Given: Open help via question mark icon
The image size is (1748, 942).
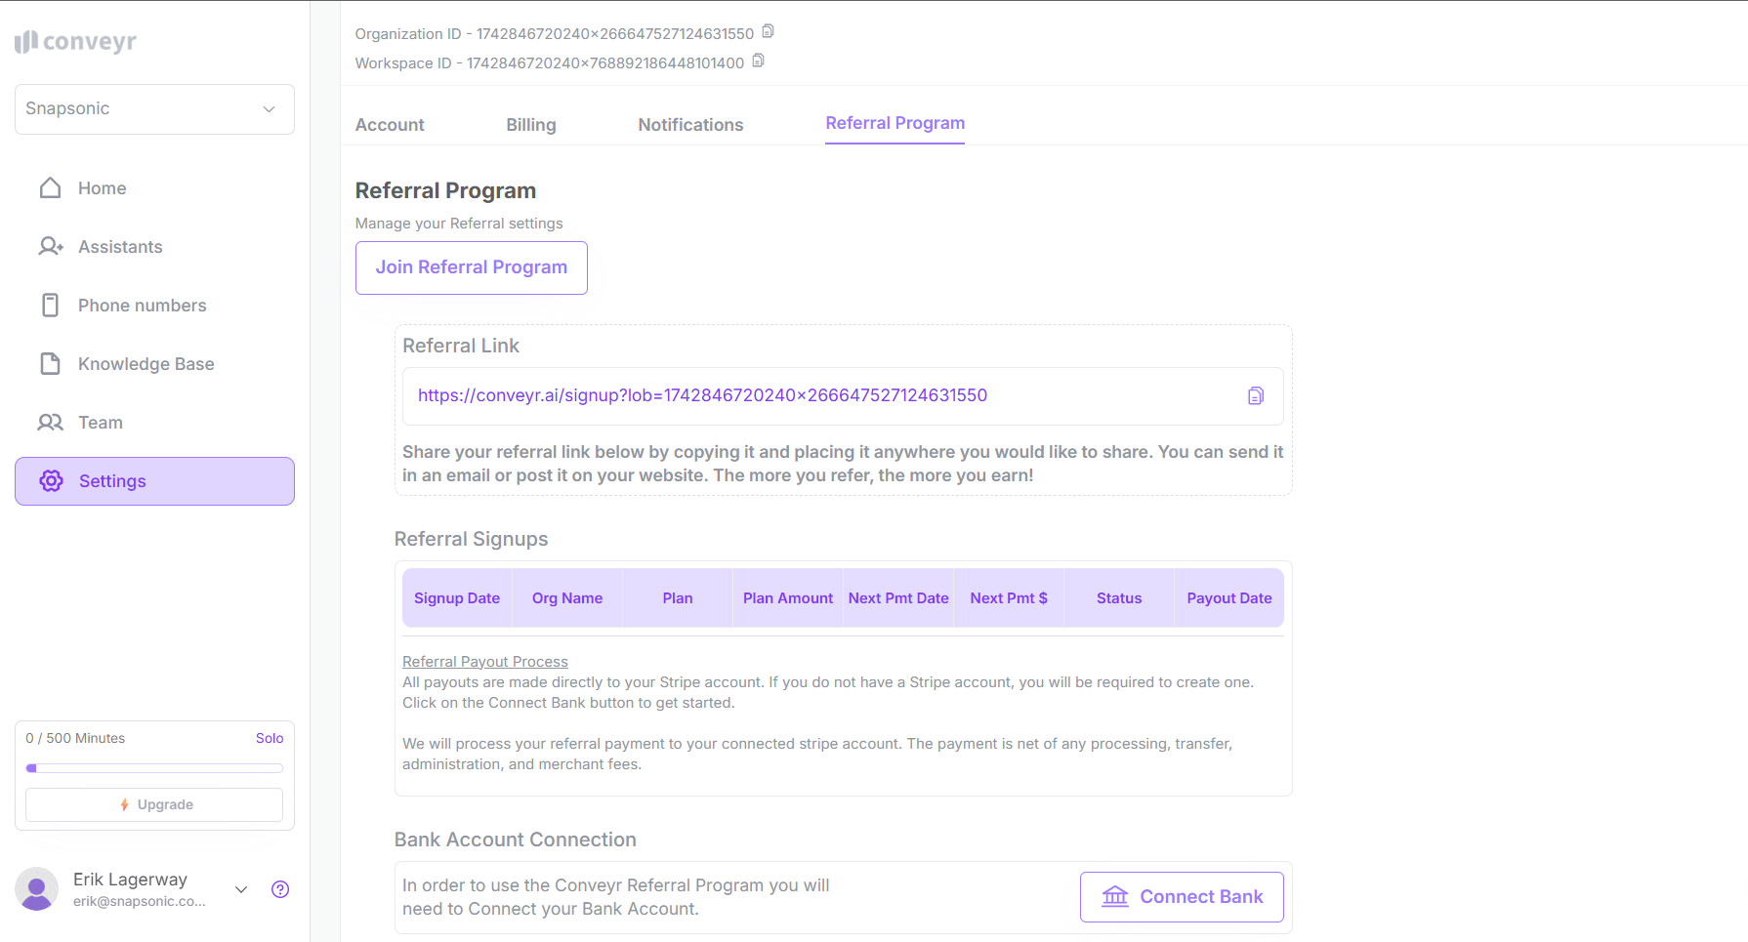Looking at the screenshot, I should coord(280,889).
